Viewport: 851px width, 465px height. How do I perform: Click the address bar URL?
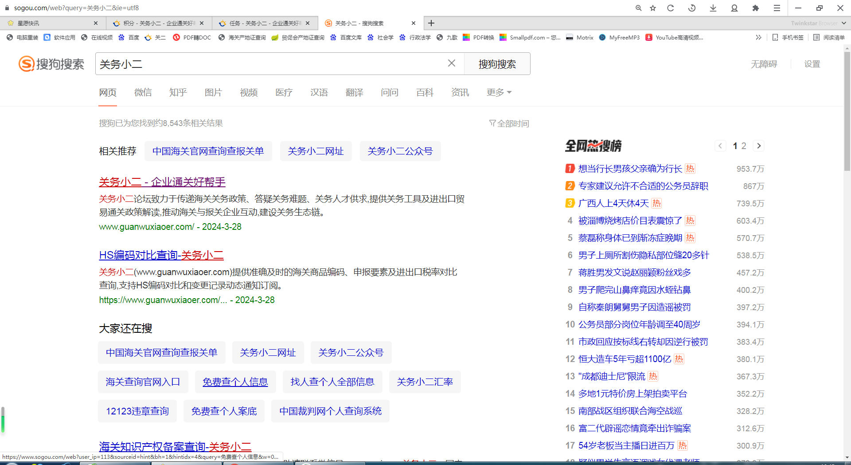pyautogui.click(x=76, y=8)
